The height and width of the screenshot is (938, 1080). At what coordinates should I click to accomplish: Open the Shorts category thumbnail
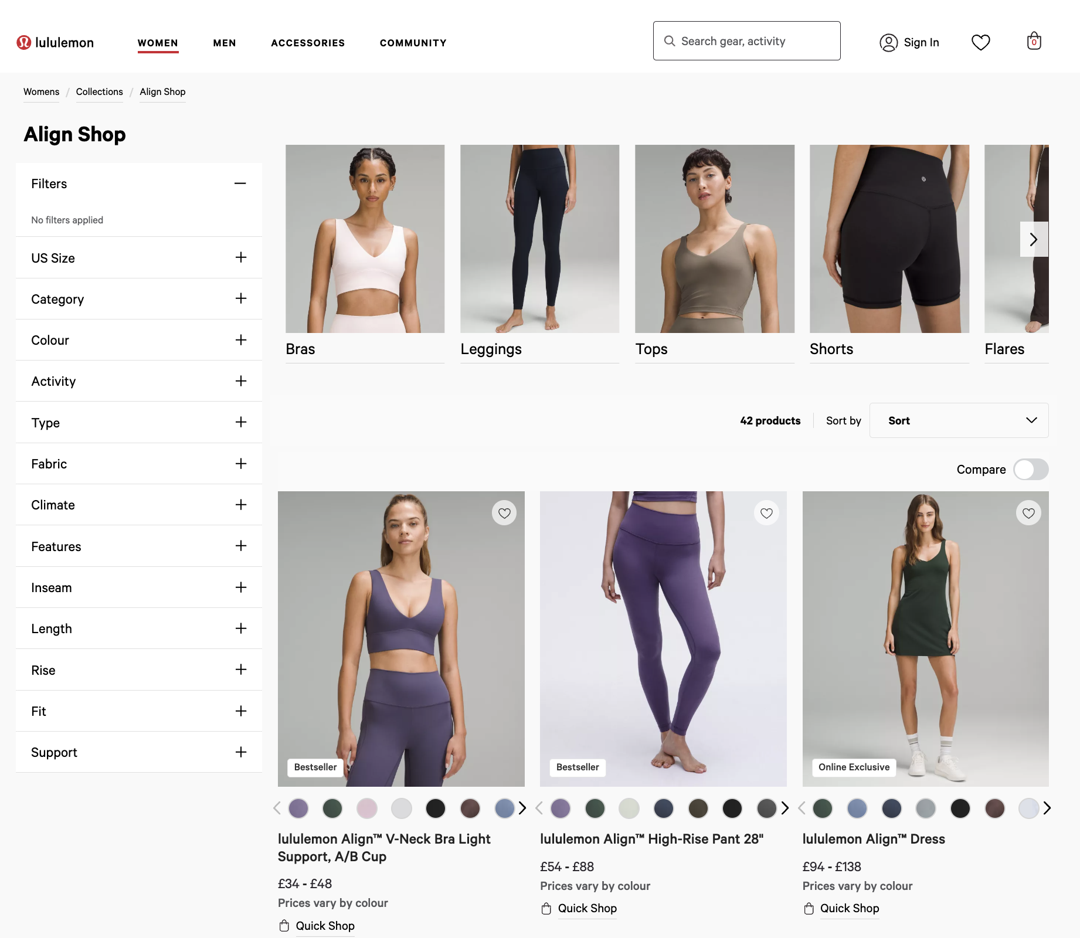889,239
